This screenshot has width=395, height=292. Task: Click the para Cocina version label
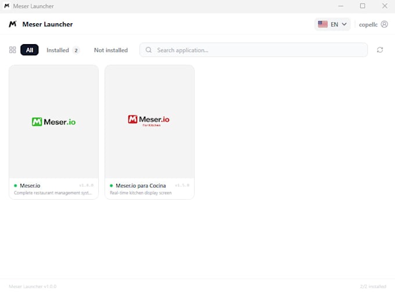pos(182,185)
